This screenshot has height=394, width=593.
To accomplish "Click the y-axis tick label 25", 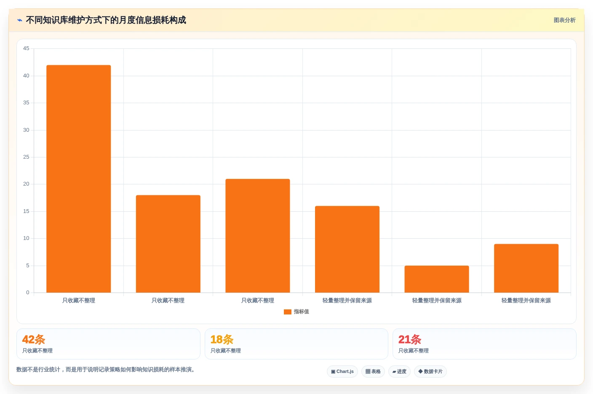I will click(x=26, y=157).
